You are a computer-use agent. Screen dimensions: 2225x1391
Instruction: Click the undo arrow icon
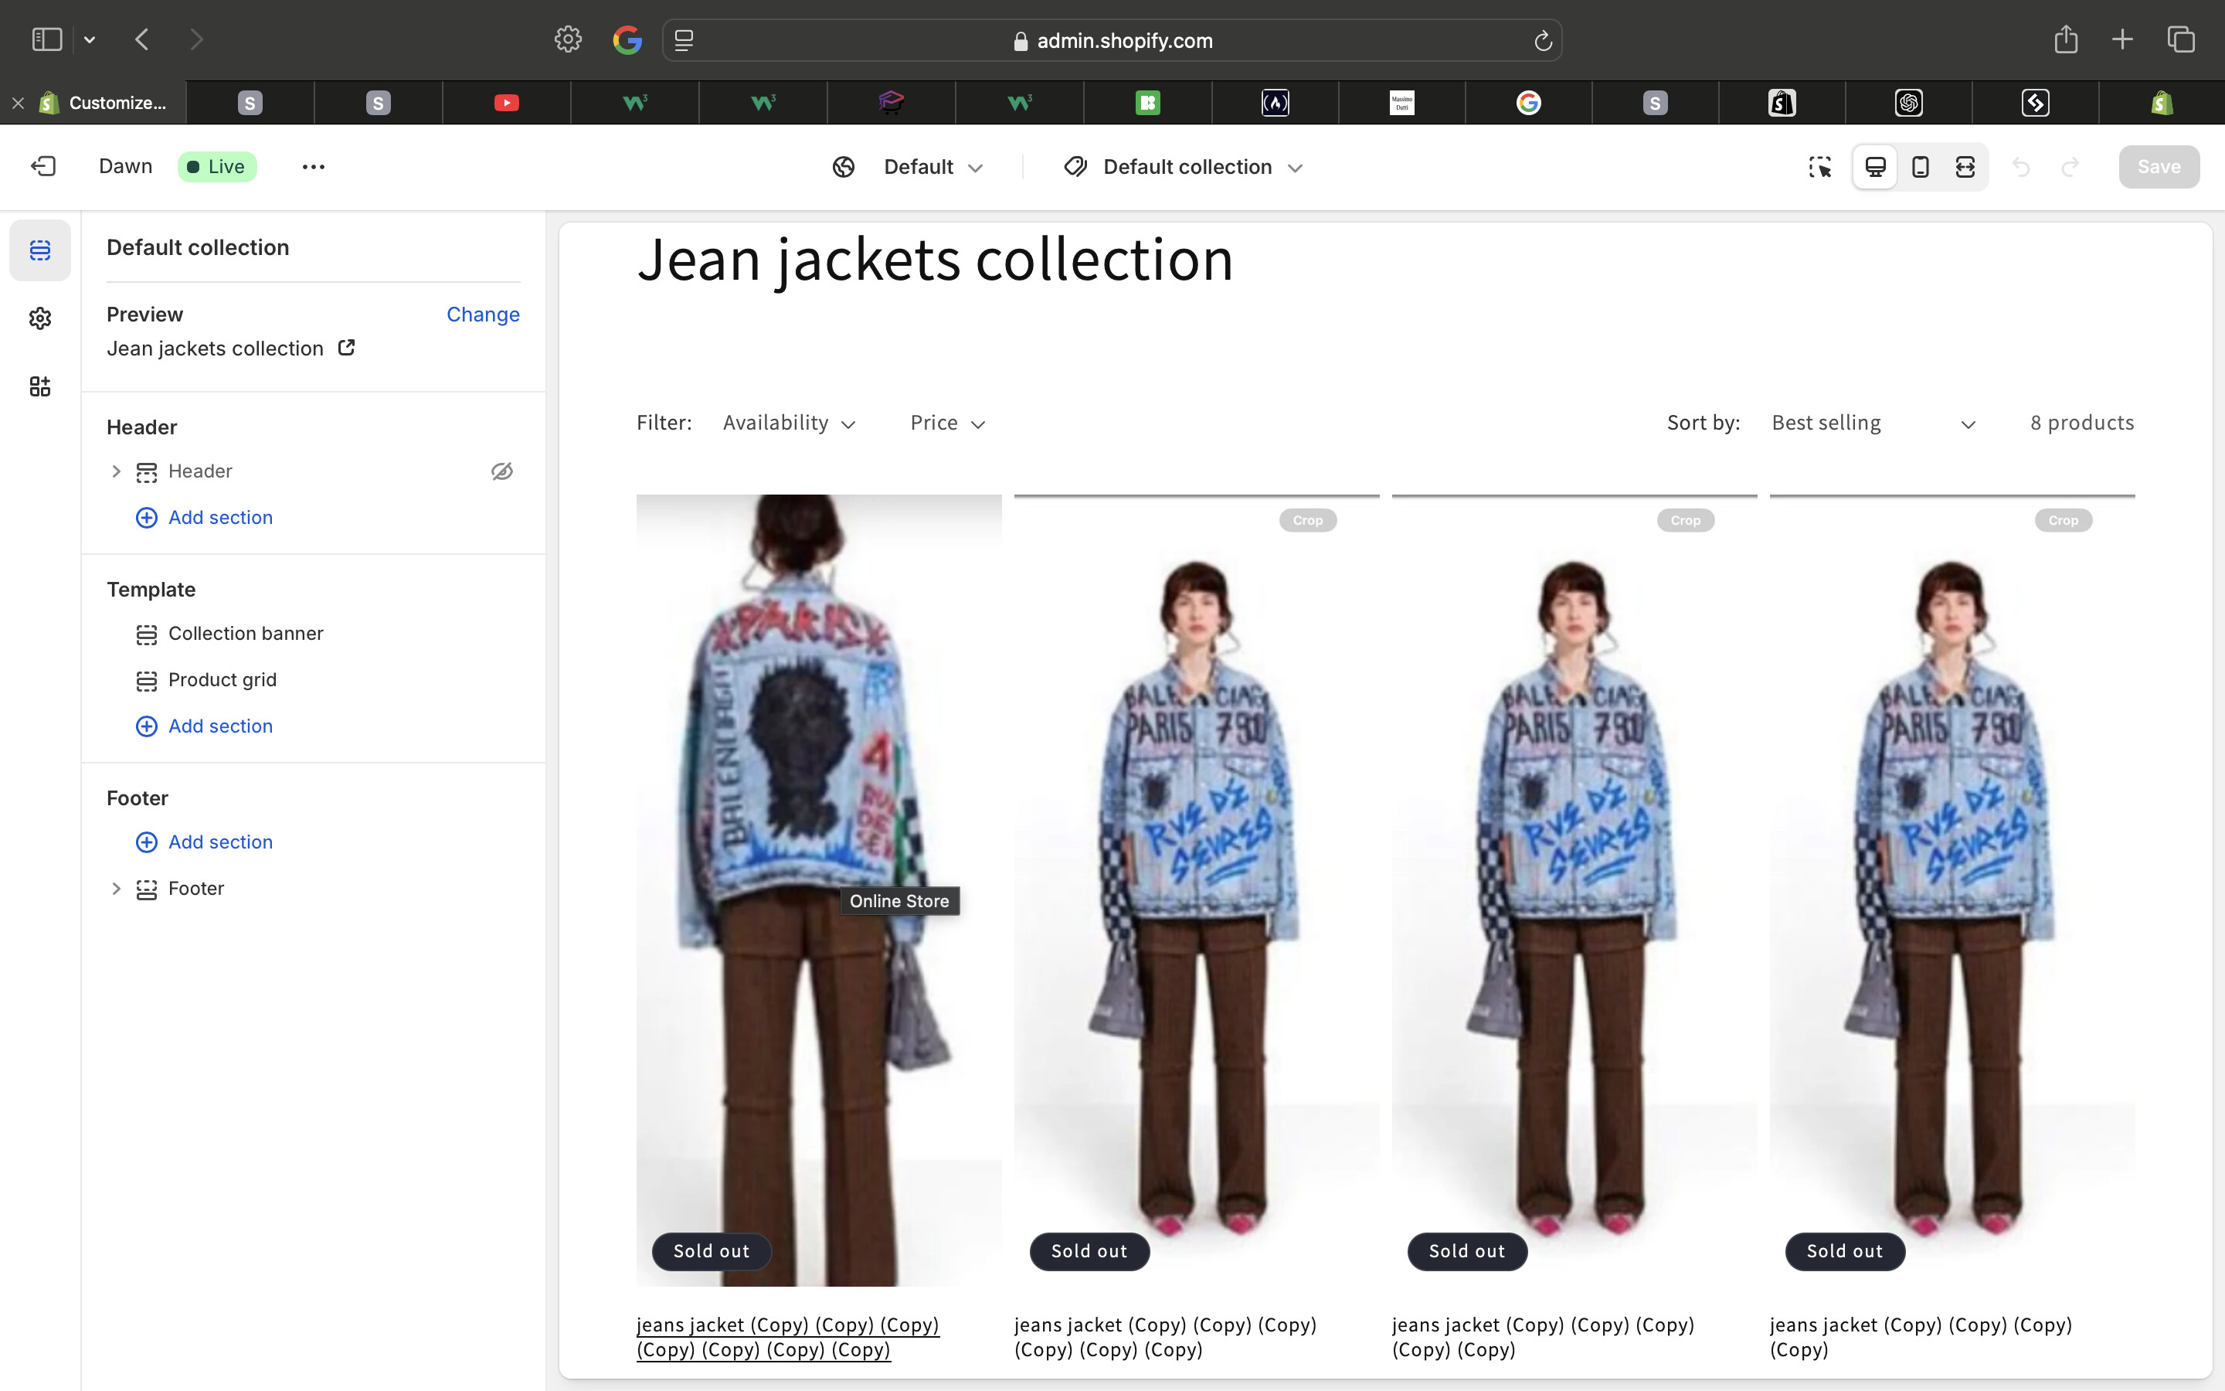tap(2021, 166)
